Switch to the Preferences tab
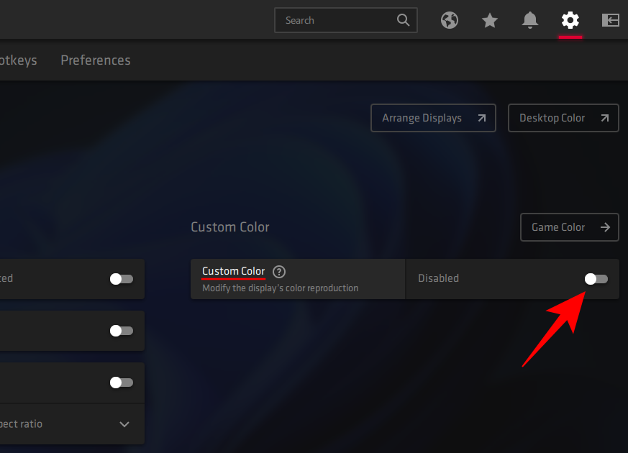Image resolution: width=628 pixels, height=453 pixels. point(96,60)
